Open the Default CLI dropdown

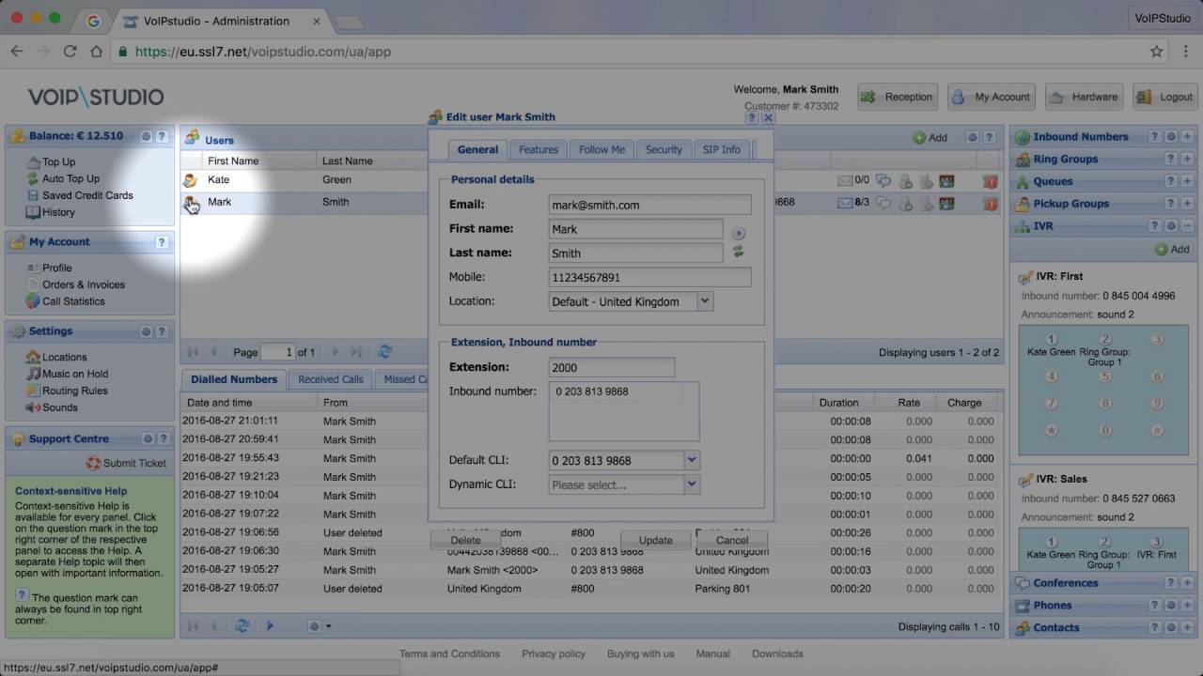692,460
